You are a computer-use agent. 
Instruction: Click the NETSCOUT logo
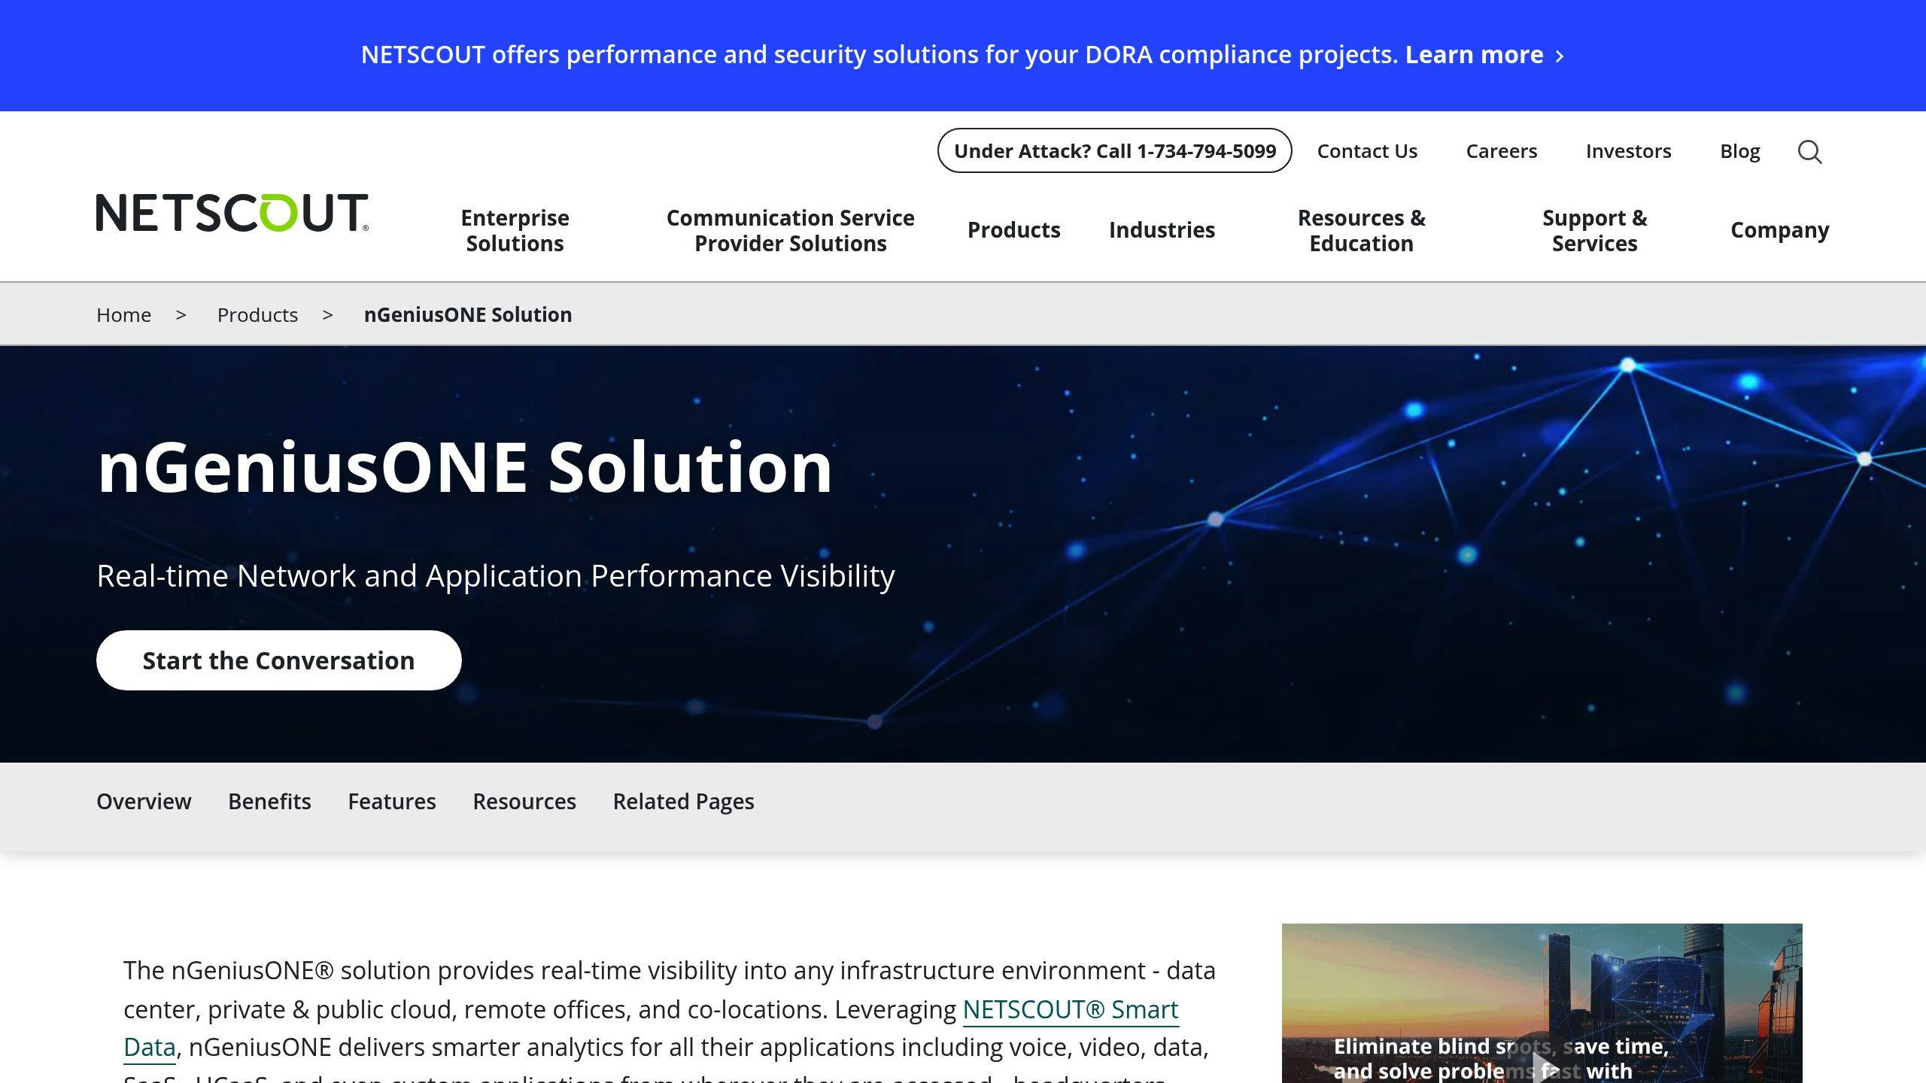232,213
